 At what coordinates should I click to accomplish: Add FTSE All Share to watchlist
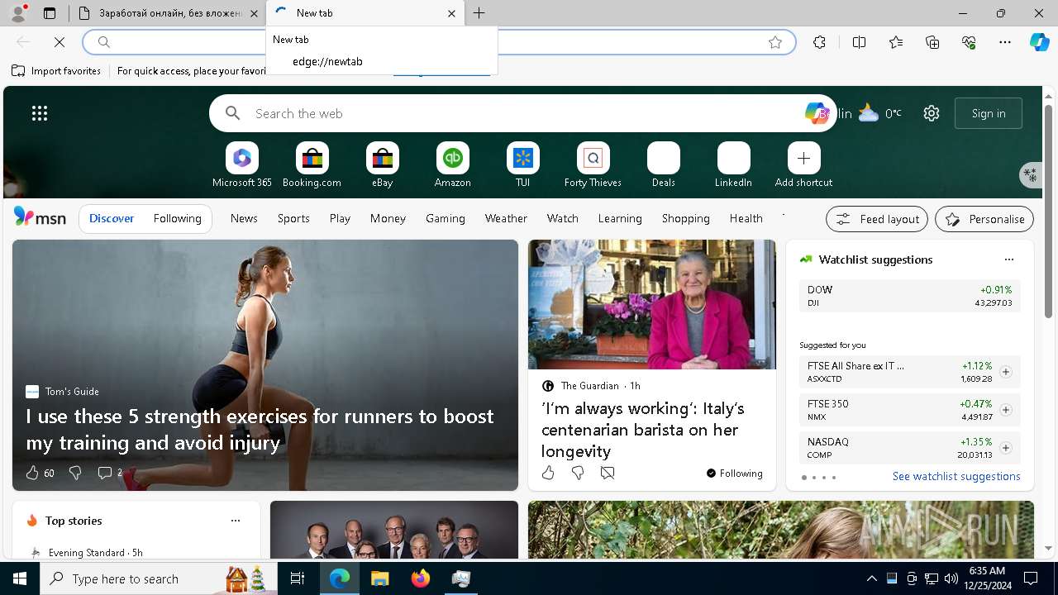[x=1005, y=372]
